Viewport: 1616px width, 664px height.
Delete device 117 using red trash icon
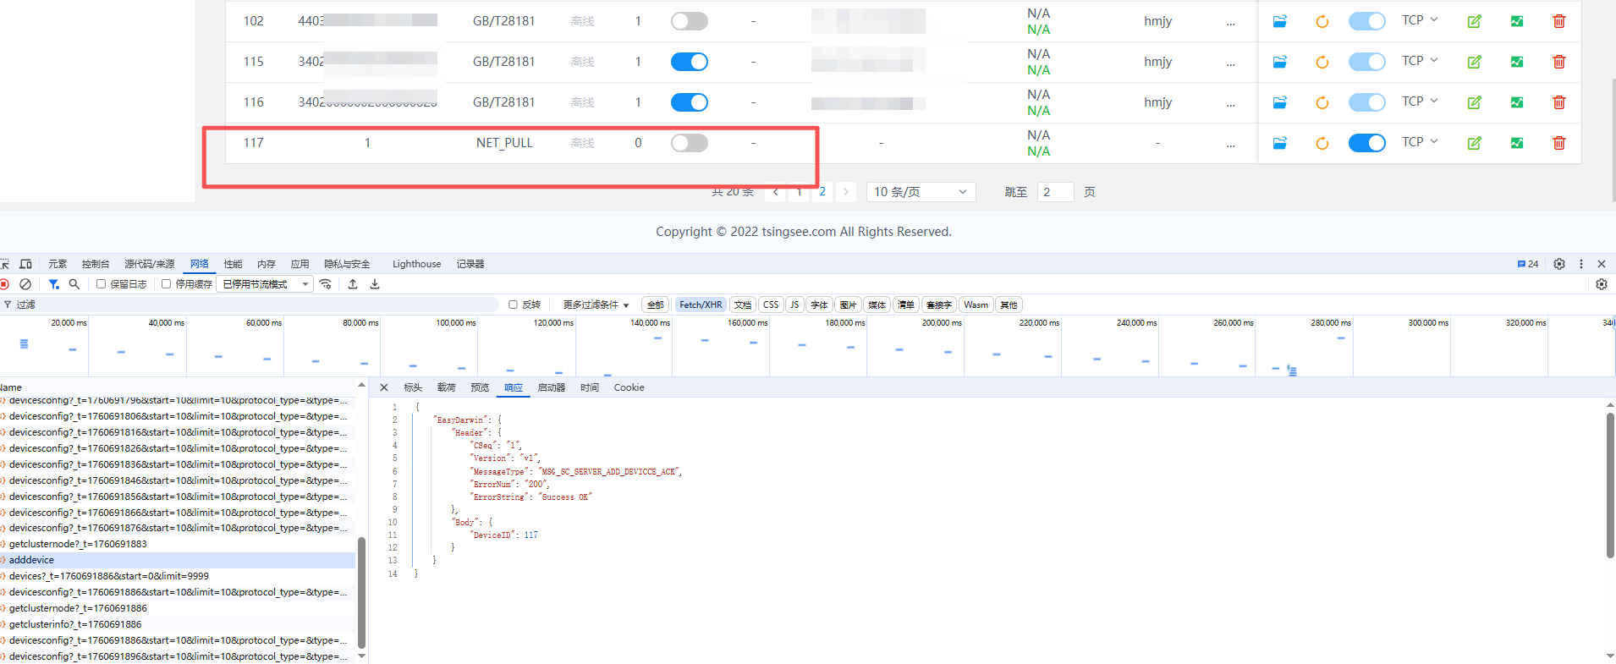tap(1558, 143)
